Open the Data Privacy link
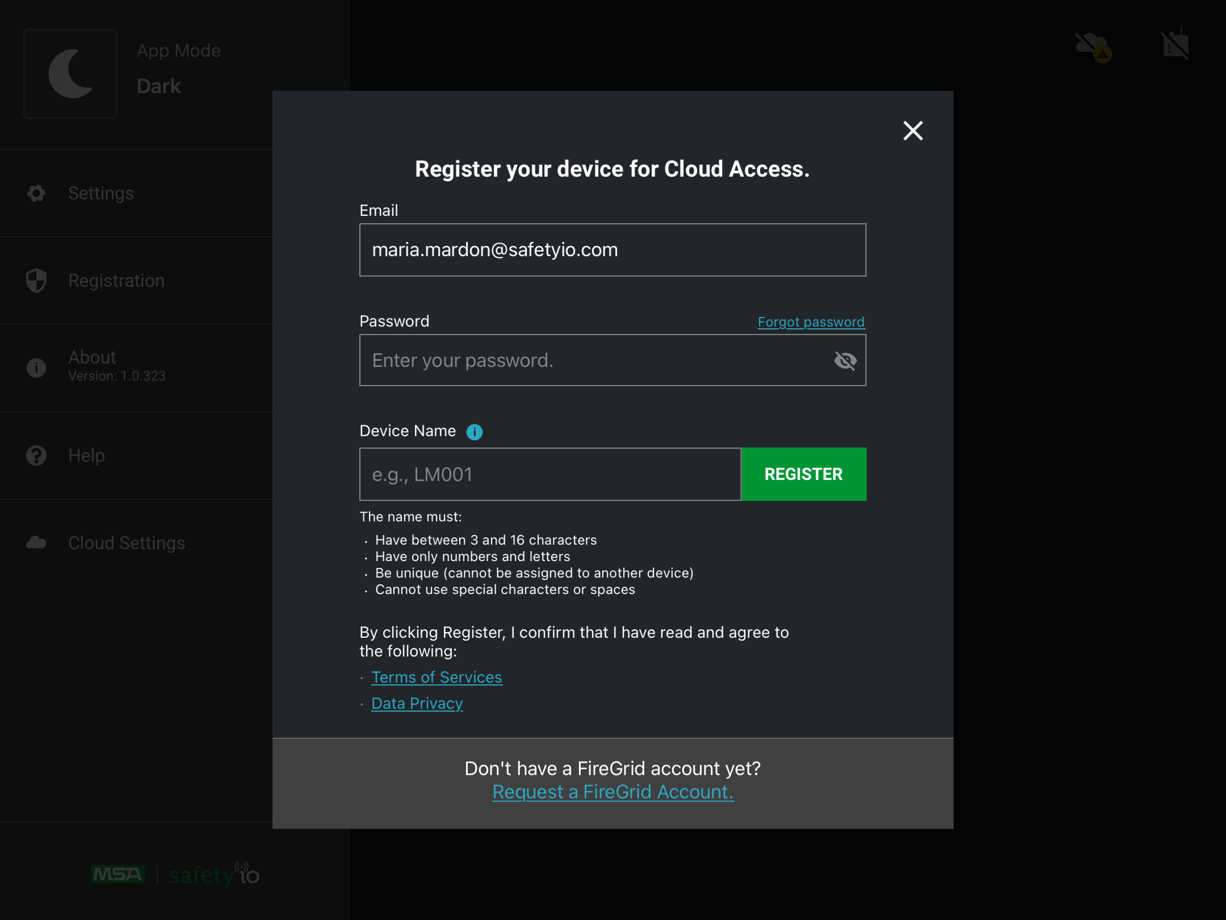 click(417, 704)
